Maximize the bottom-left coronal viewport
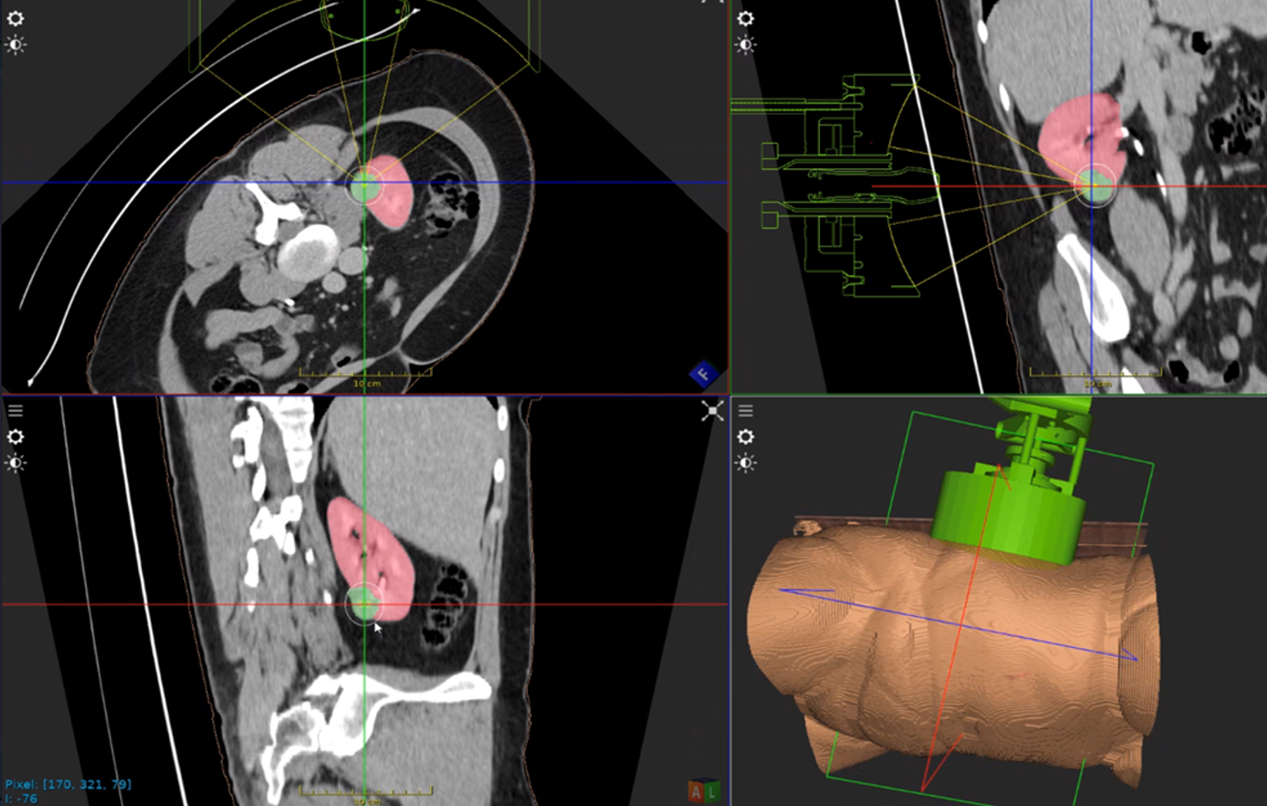Screen dimensions: 1267x806 pyautogui.click(x=712, y=411)
